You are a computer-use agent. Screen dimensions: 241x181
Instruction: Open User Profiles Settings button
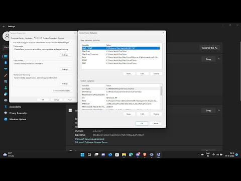point(65,69)
